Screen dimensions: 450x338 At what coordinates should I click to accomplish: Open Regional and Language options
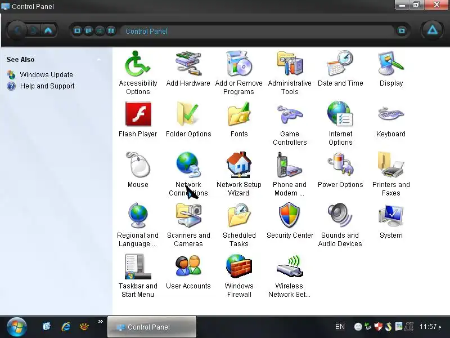tap(138, 225)
